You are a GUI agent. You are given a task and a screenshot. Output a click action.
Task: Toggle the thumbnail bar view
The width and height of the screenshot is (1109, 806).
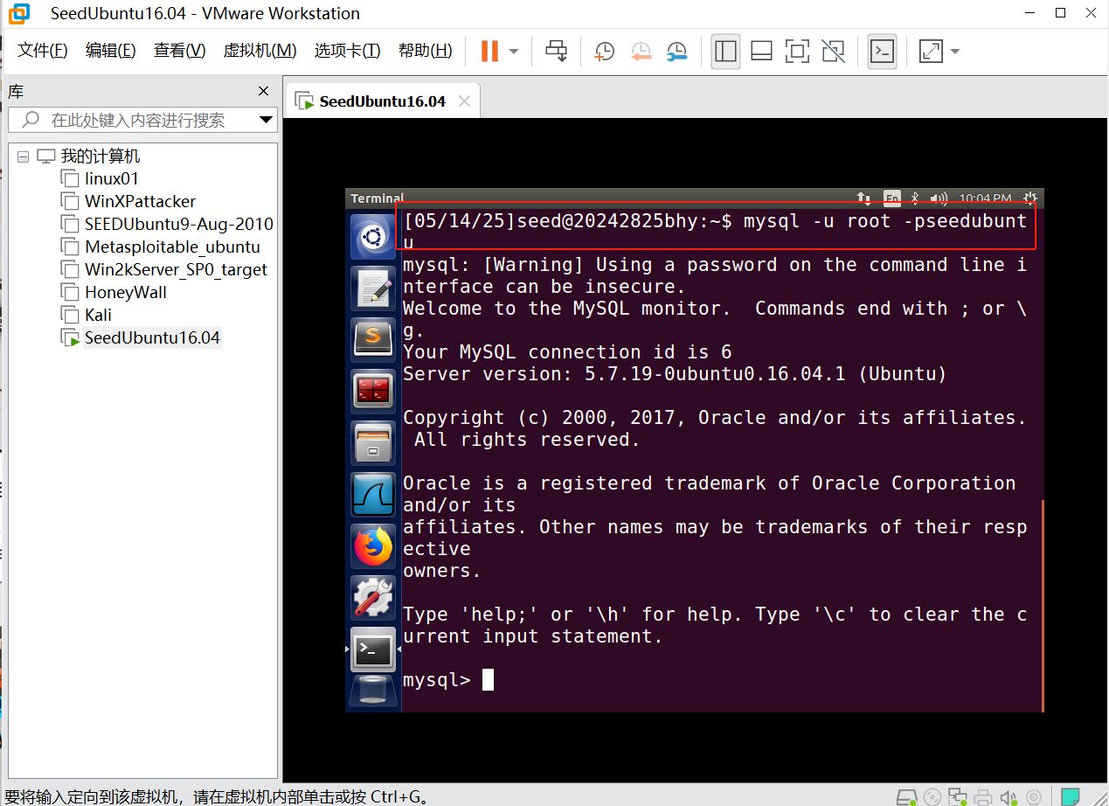[761, 52]
